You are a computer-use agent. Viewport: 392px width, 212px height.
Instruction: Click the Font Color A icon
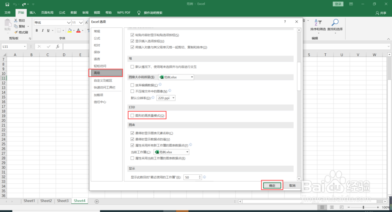[78, 31]
